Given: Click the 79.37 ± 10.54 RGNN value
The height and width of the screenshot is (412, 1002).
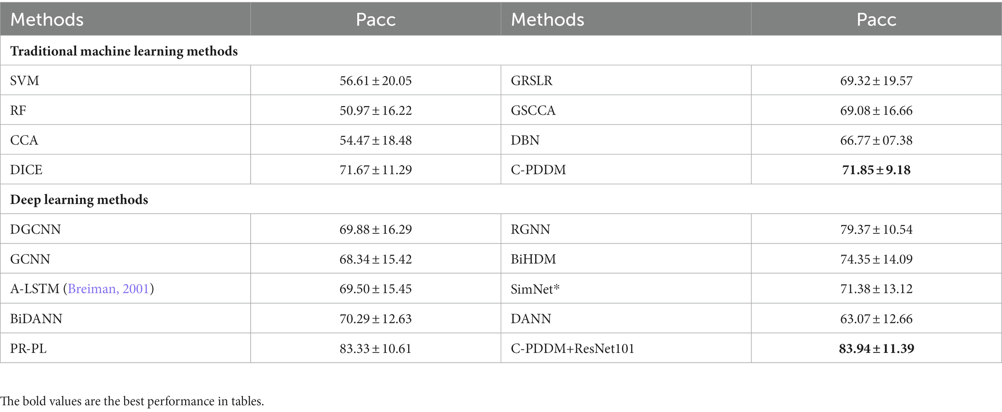Looking at the screenshot, I should tap(876, 229).
